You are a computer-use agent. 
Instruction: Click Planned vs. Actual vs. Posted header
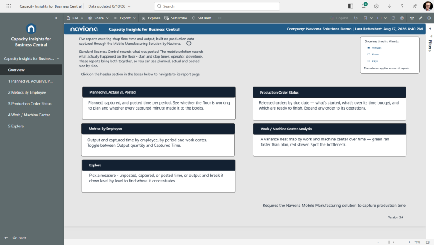point(159,92)
